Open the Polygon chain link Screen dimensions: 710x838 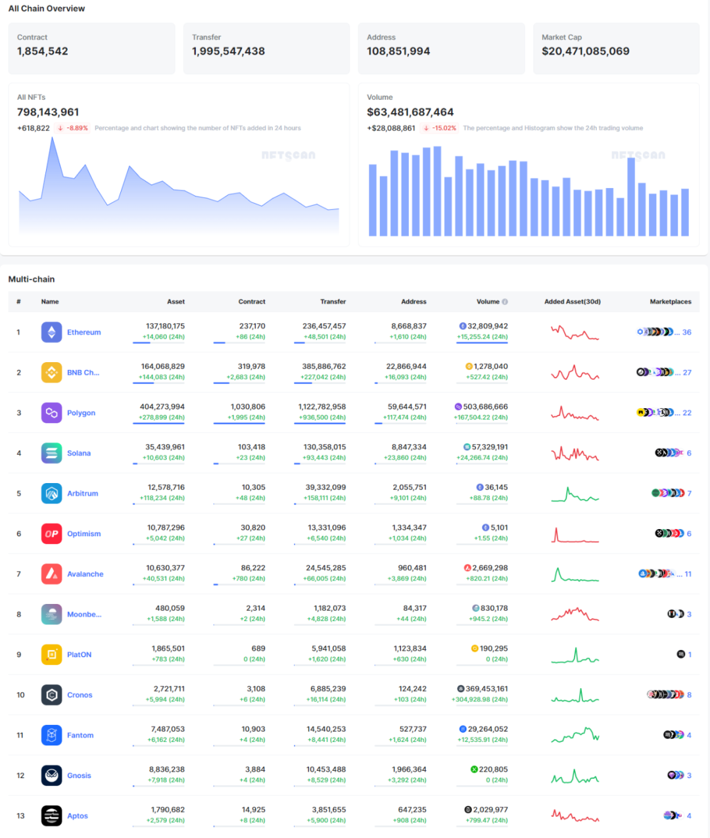coord(81,413)
